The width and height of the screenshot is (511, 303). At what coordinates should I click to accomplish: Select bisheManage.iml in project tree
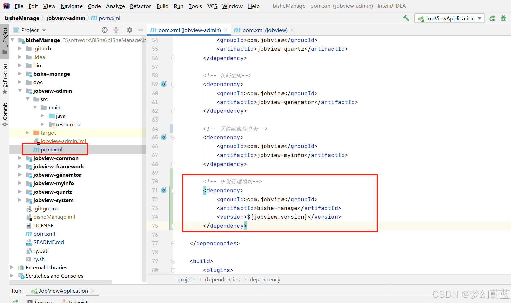pyautogui.click(x=54, y=217)
